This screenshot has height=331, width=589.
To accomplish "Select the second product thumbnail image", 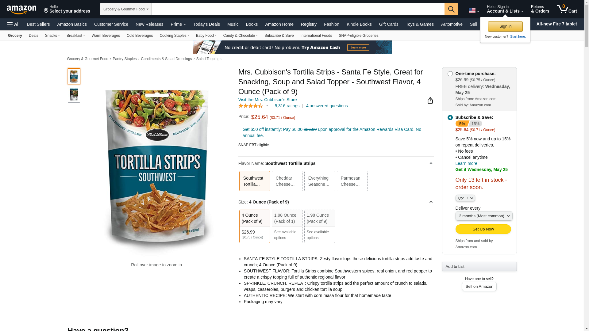I will click(74, 95).
